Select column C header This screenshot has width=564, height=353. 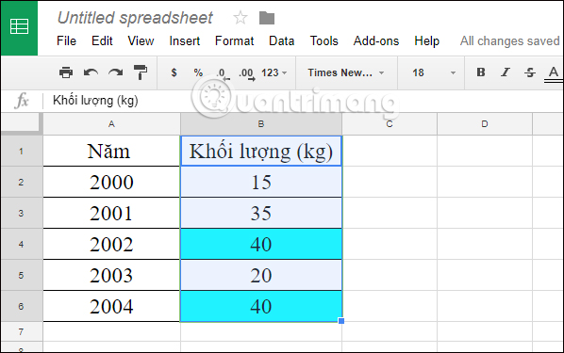pos(390,124)
